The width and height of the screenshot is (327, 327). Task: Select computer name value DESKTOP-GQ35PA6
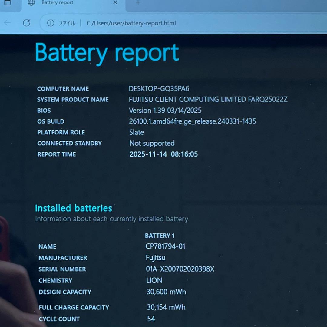(x=159, y=89)
